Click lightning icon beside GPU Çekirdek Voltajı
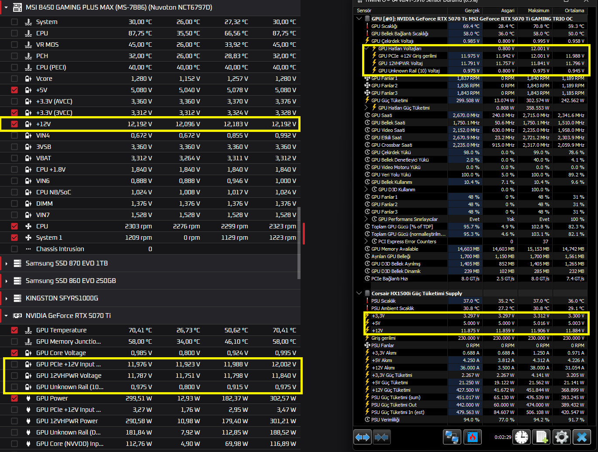 tap(367, 41)
